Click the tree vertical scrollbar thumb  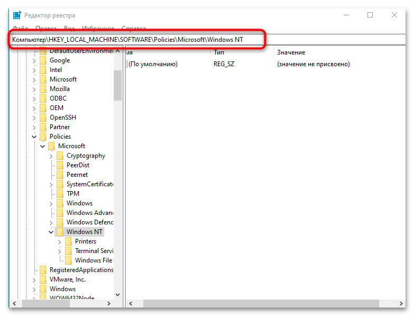coord(118,85)
